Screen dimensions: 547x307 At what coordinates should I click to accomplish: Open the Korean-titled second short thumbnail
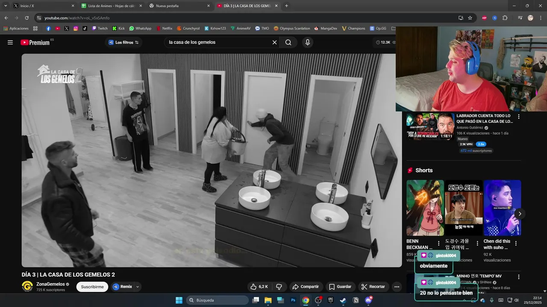click(x=464, y=208)
